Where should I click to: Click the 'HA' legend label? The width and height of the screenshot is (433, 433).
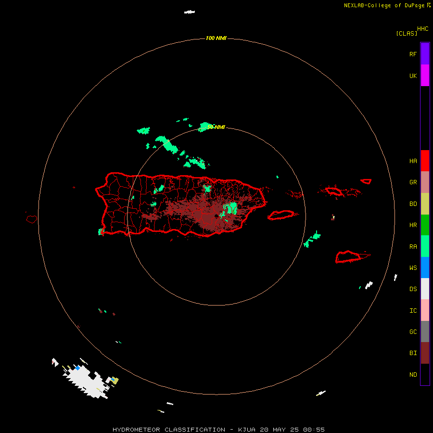click(x=413, y=161)
